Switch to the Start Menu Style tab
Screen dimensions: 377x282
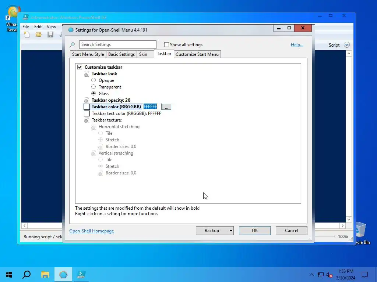coord(88,54)
